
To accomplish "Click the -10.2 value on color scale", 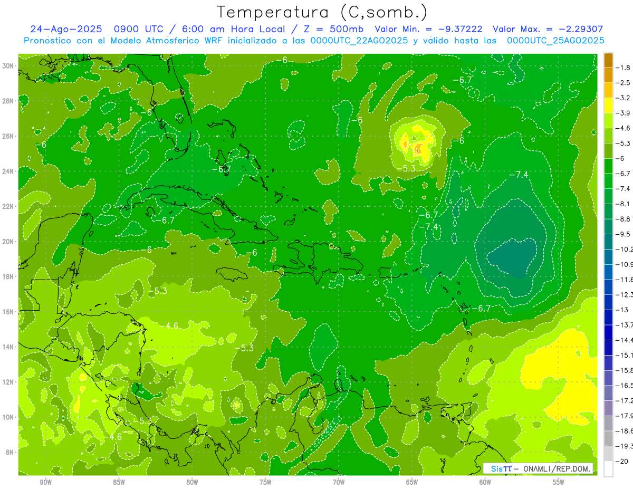I will coord(625,249).
